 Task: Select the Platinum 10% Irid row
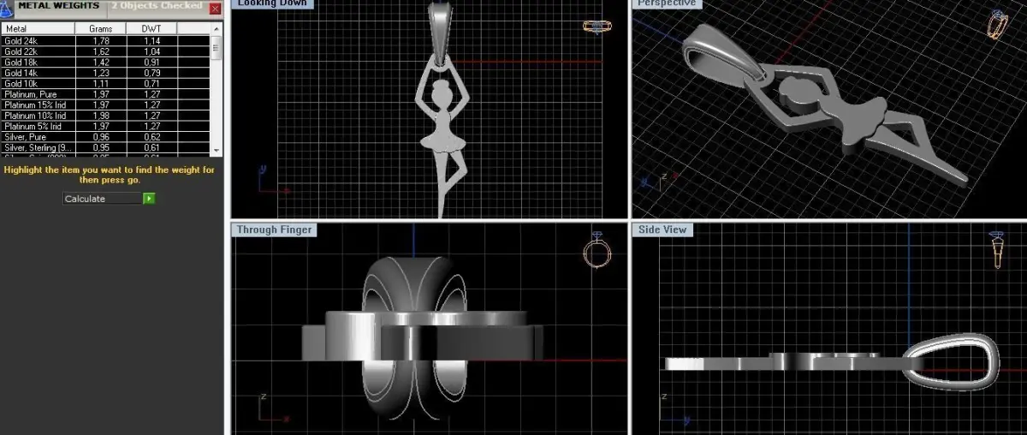105,116
